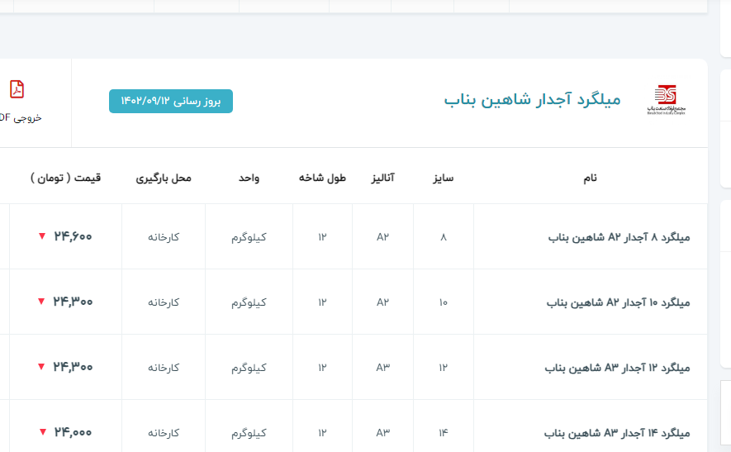Click the آنالیز column header
Screen dimensions: 731x452
[382, 178]
